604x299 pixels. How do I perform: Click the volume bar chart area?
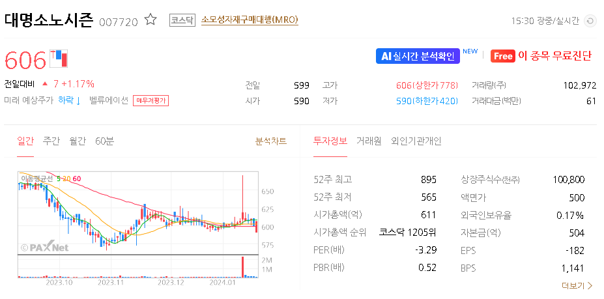coord(138,266)
